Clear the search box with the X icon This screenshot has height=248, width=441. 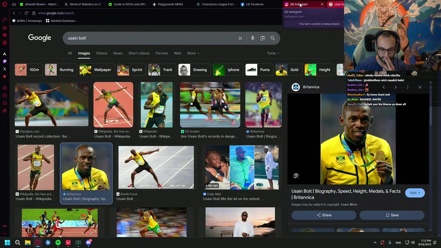pyautogui.click(x=240, y=38)
